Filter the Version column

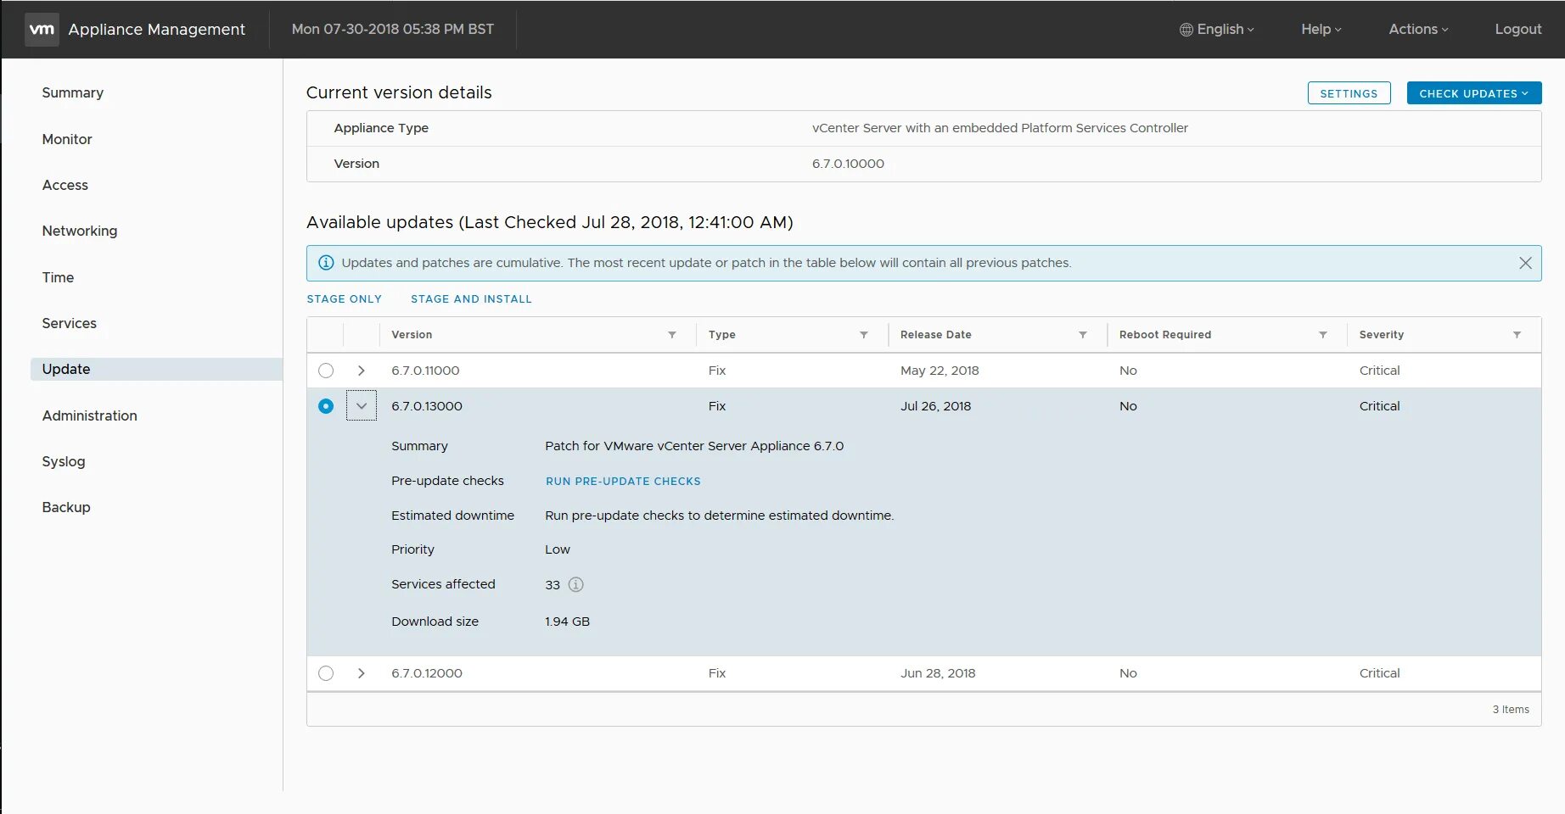pos(672,335)
